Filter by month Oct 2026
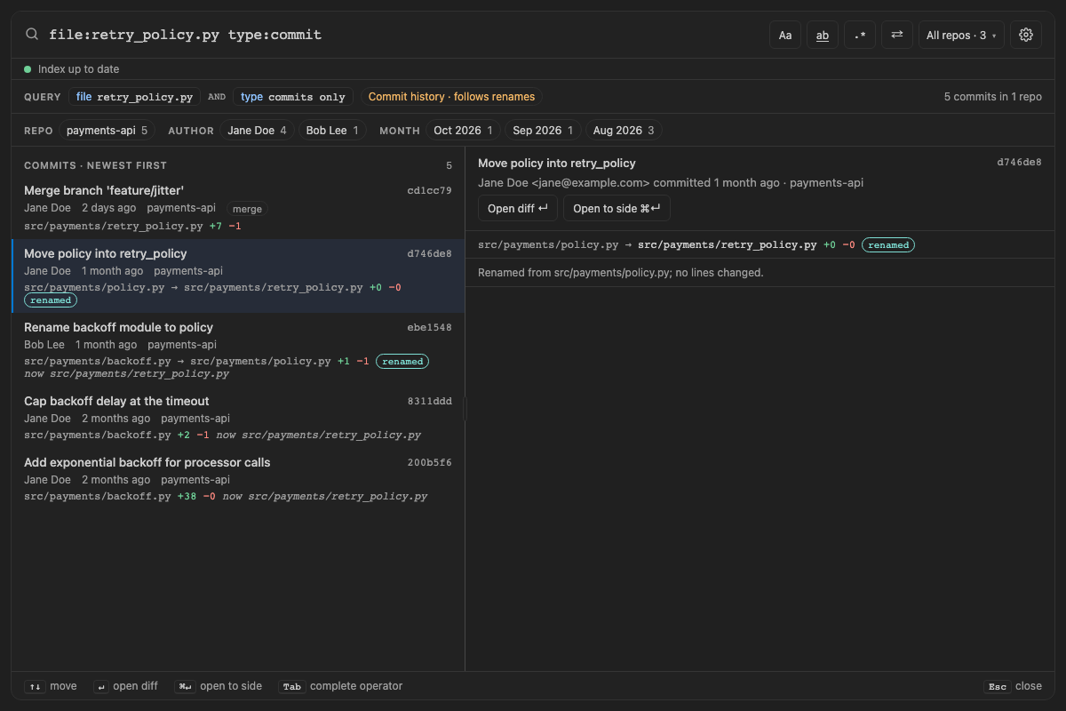Screen dimensions: 1066x711 [x=463, y=131]
